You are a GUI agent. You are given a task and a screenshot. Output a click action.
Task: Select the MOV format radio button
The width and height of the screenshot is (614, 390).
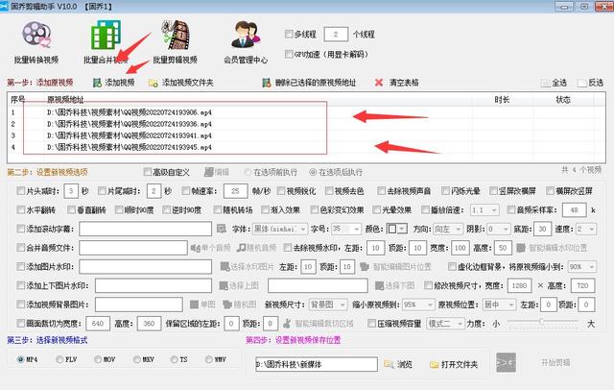coord(98,359)
